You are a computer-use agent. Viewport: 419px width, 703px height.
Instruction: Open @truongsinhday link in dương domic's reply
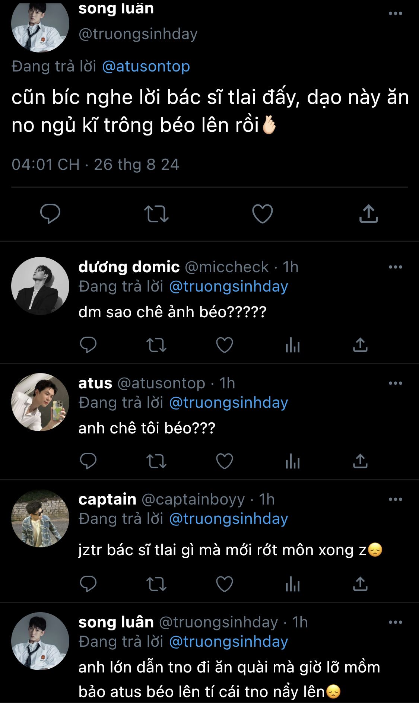pyautogui.click(x=228, y=287)
